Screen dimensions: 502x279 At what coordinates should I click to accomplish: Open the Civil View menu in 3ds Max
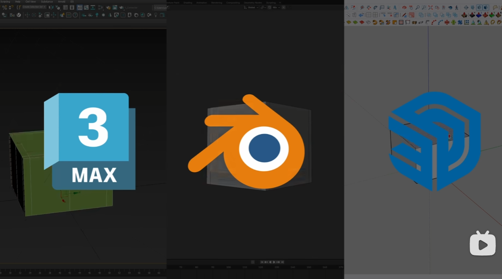click(x=31, y=2)
